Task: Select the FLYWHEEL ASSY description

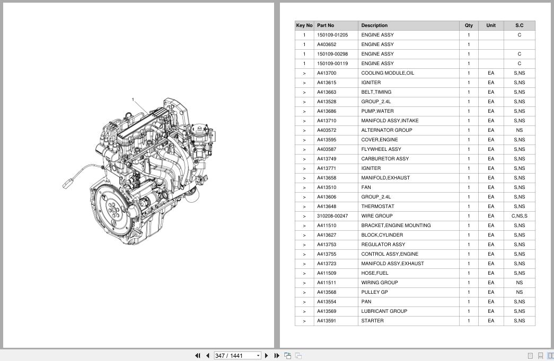Action: (x=381, y=149)
